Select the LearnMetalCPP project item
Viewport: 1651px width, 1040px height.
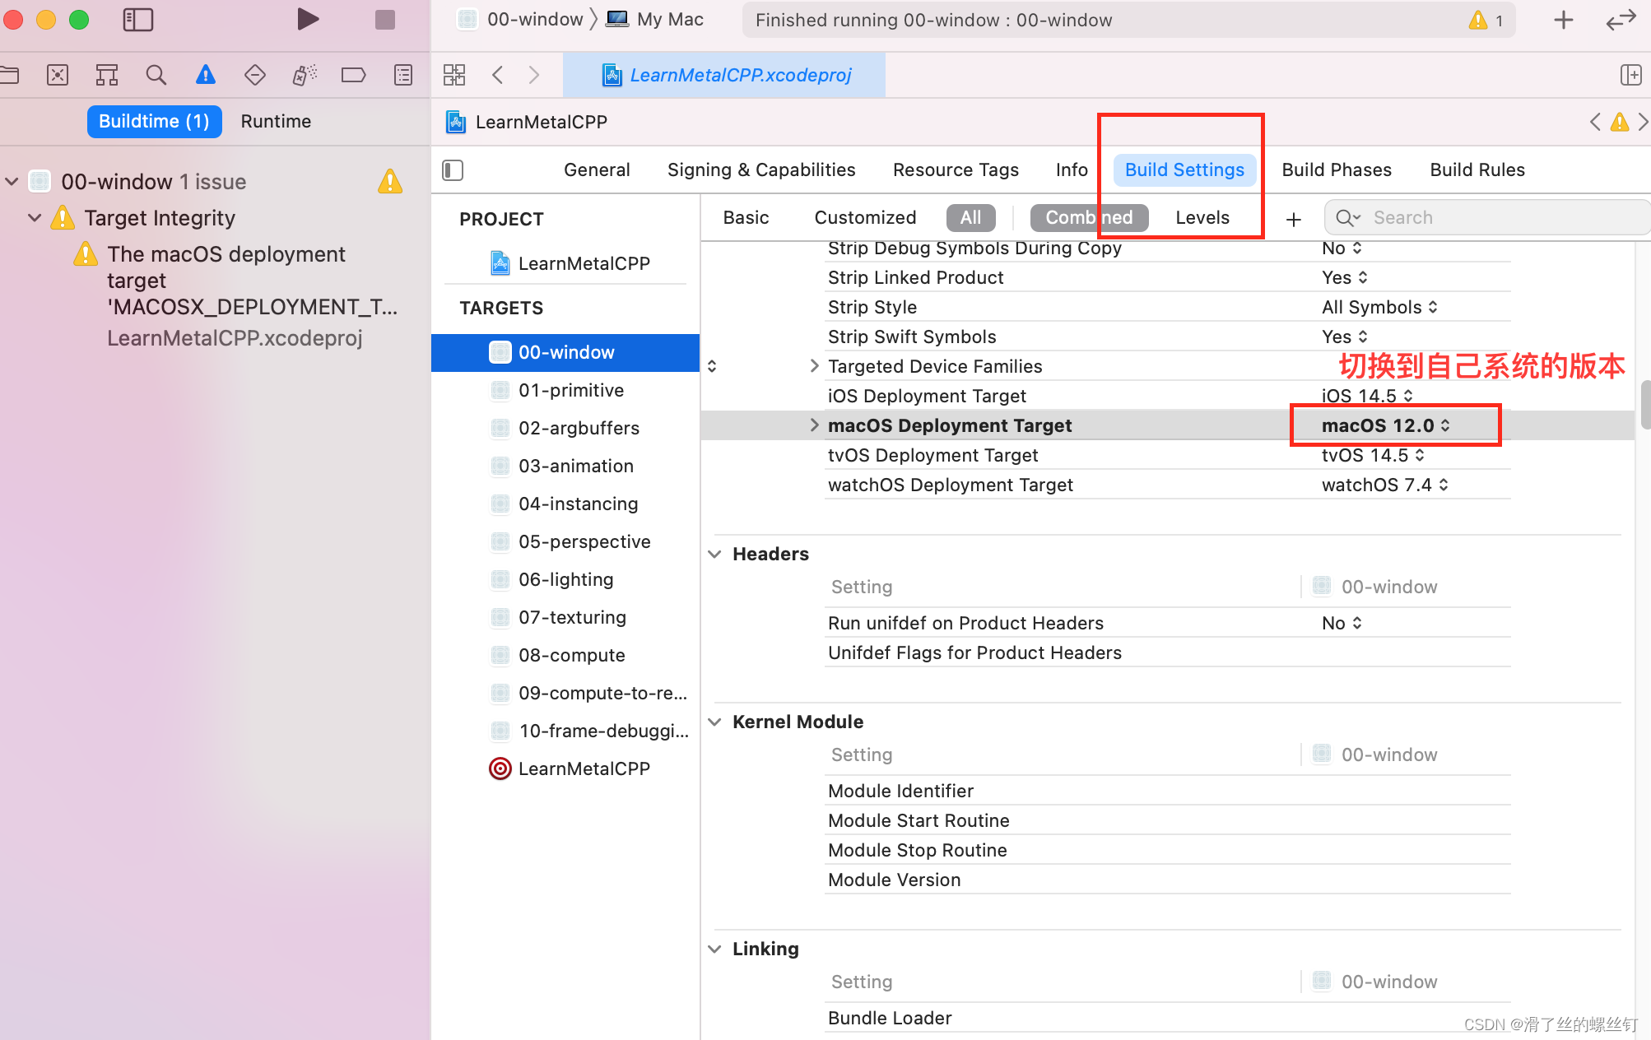(x=570, y=263)
